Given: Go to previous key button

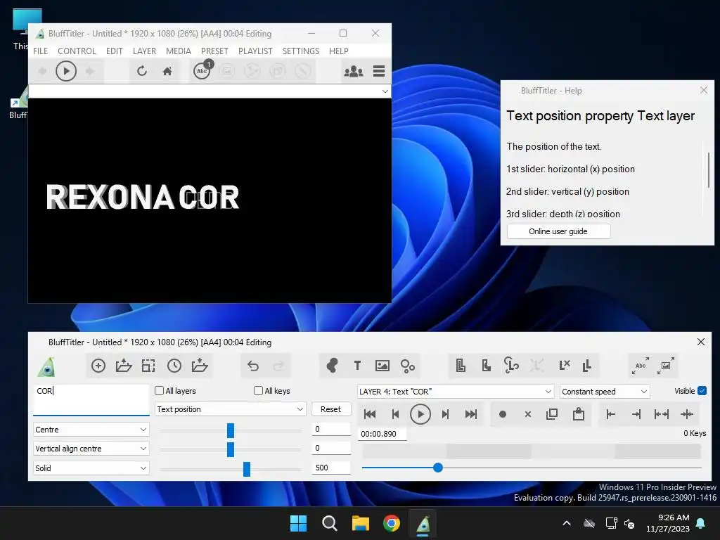Looking at the screenshot, I should 395,414.
